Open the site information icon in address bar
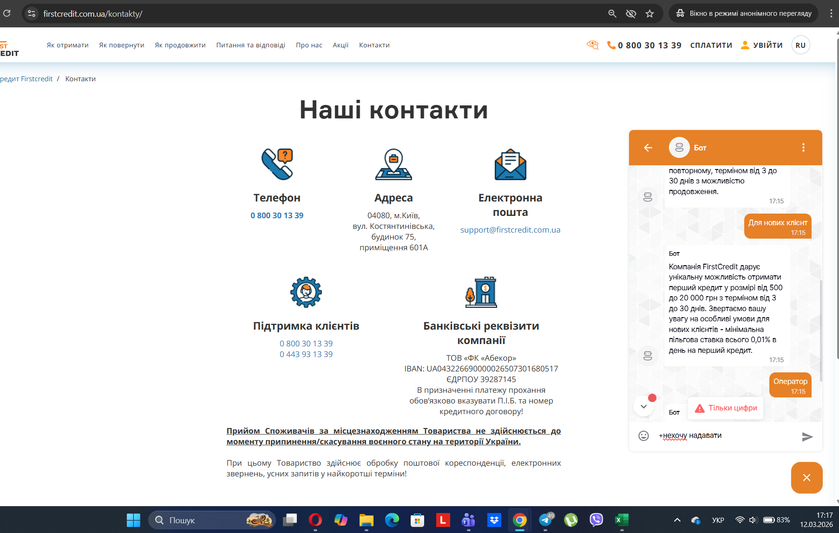Screen dimensions: 839x533 coord(32,13)
